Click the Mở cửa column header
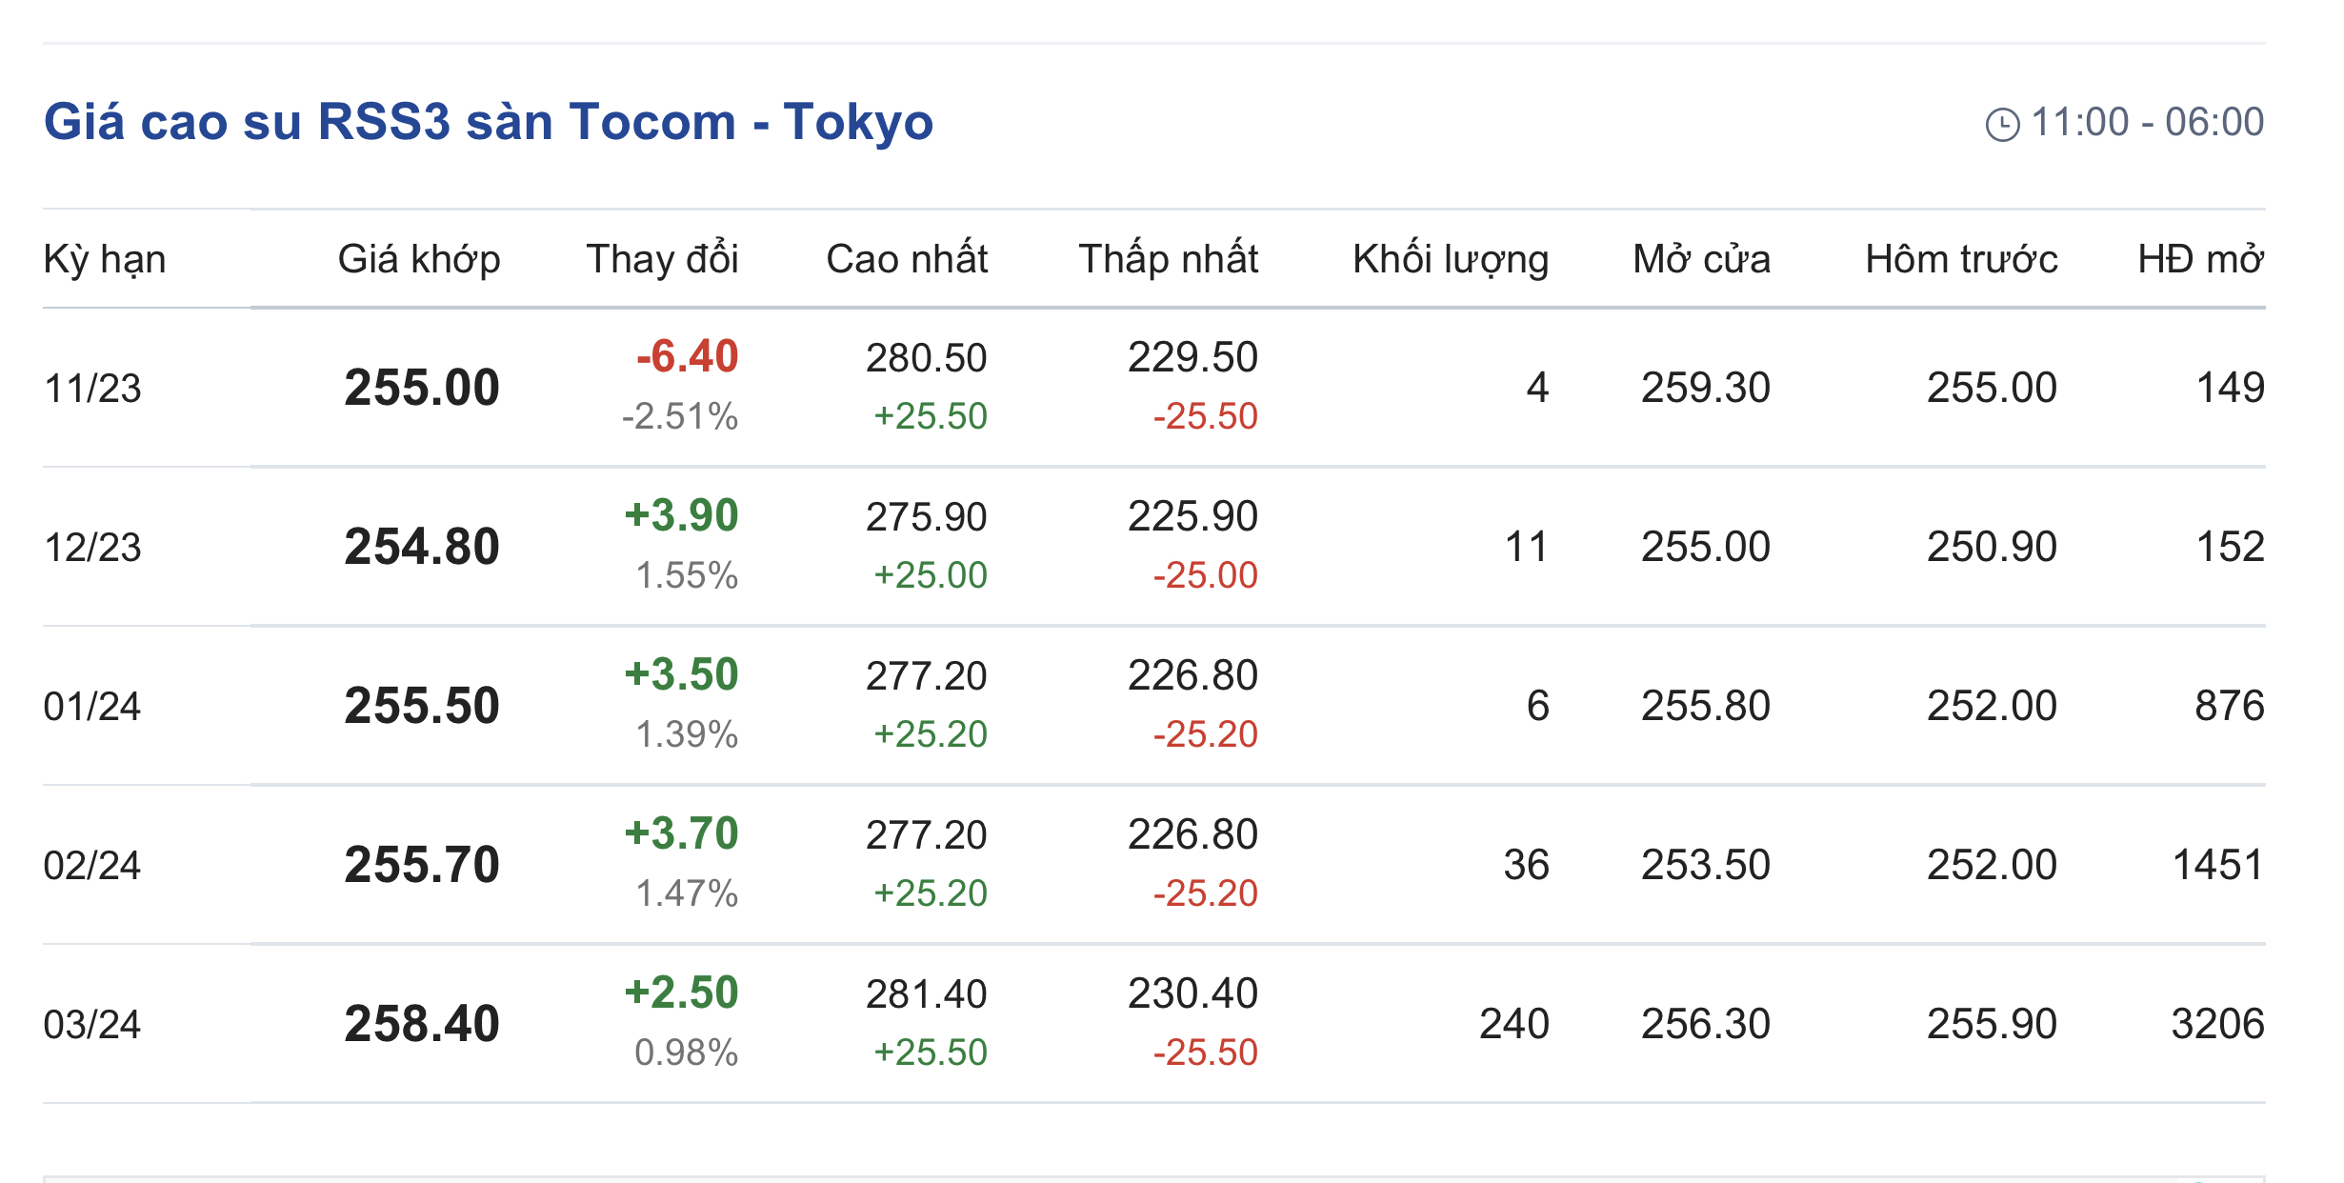 (x=1701, y=259)
